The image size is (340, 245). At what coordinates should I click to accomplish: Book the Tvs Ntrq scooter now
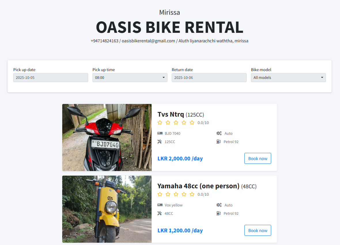258,158
